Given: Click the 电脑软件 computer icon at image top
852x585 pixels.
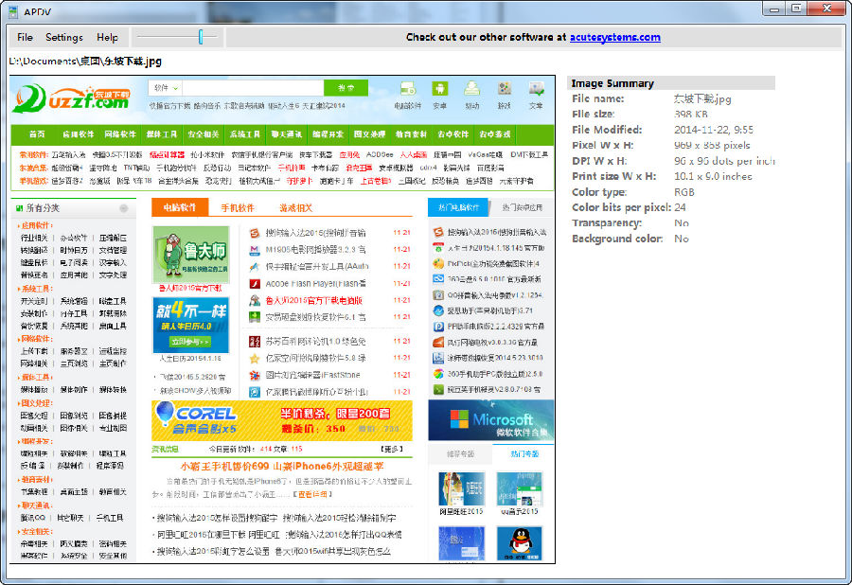Looking at the screenshot, I should click(x=408, y=89).
